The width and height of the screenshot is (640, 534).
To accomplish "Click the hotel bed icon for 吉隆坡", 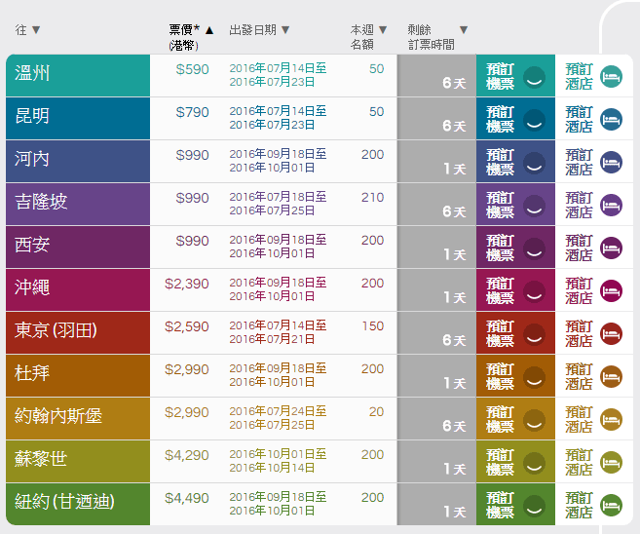I will tap(611, 206).
